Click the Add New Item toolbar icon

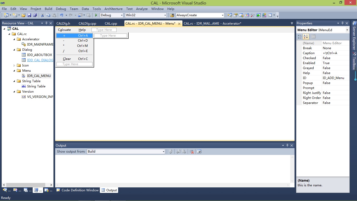15,15
